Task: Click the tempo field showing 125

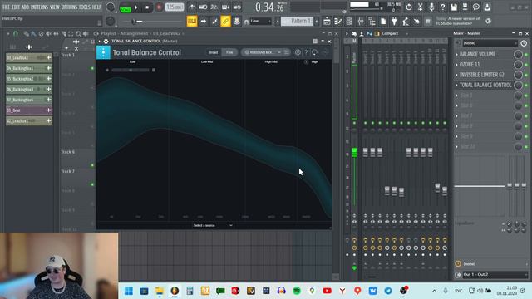Action: [175, 7]
